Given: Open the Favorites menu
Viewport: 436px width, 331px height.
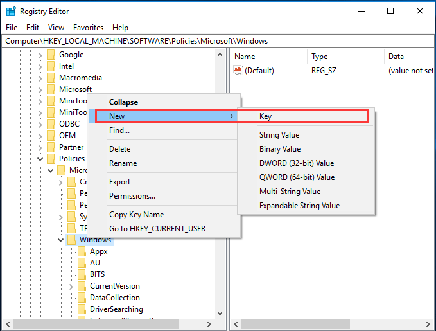Looking at the screenshot, I should (x=88, y=28).
